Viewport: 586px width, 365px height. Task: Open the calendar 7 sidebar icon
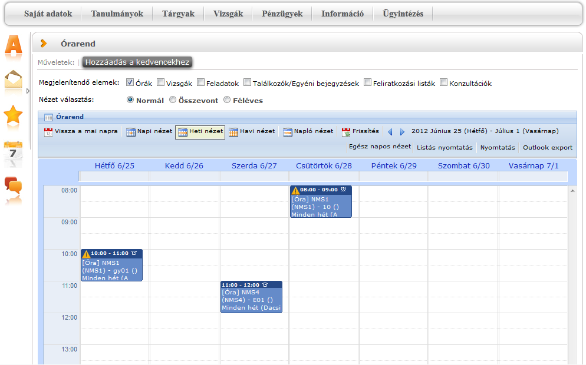coord(13,151)
